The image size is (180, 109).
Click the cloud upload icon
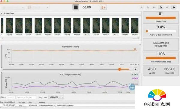point(154,7)
